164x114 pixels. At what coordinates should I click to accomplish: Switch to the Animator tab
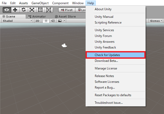click(x=37, y=17)
